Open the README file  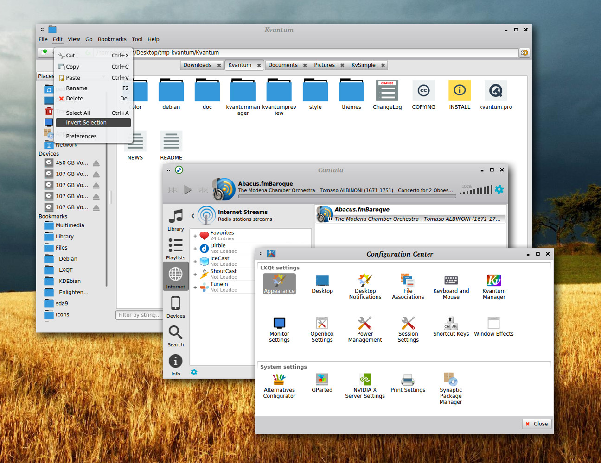tap(171, 145)
